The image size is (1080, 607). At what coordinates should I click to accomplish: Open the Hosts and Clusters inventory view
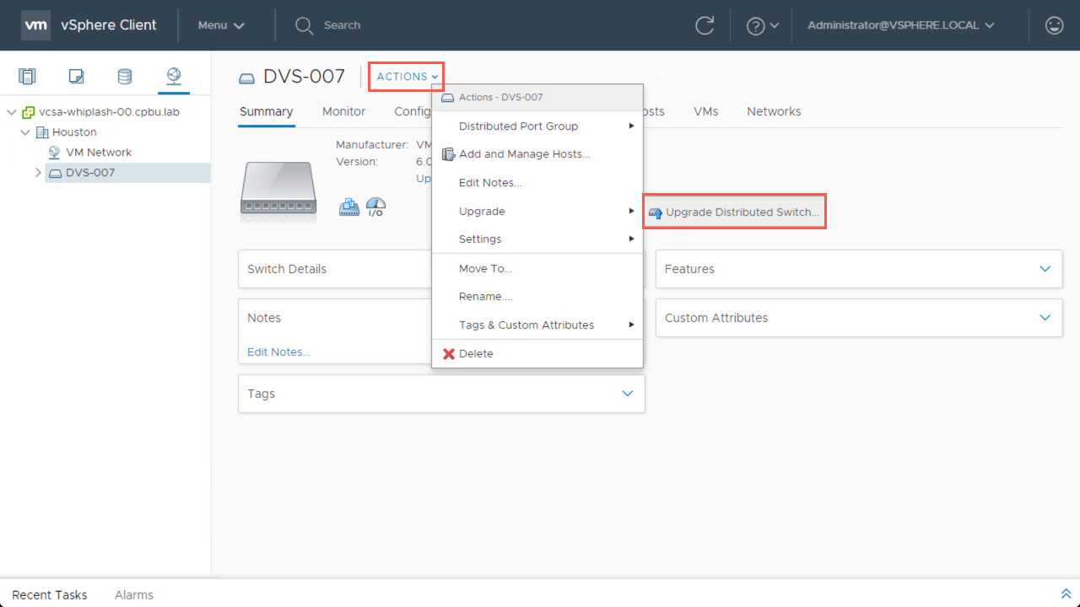pos(28,77)
